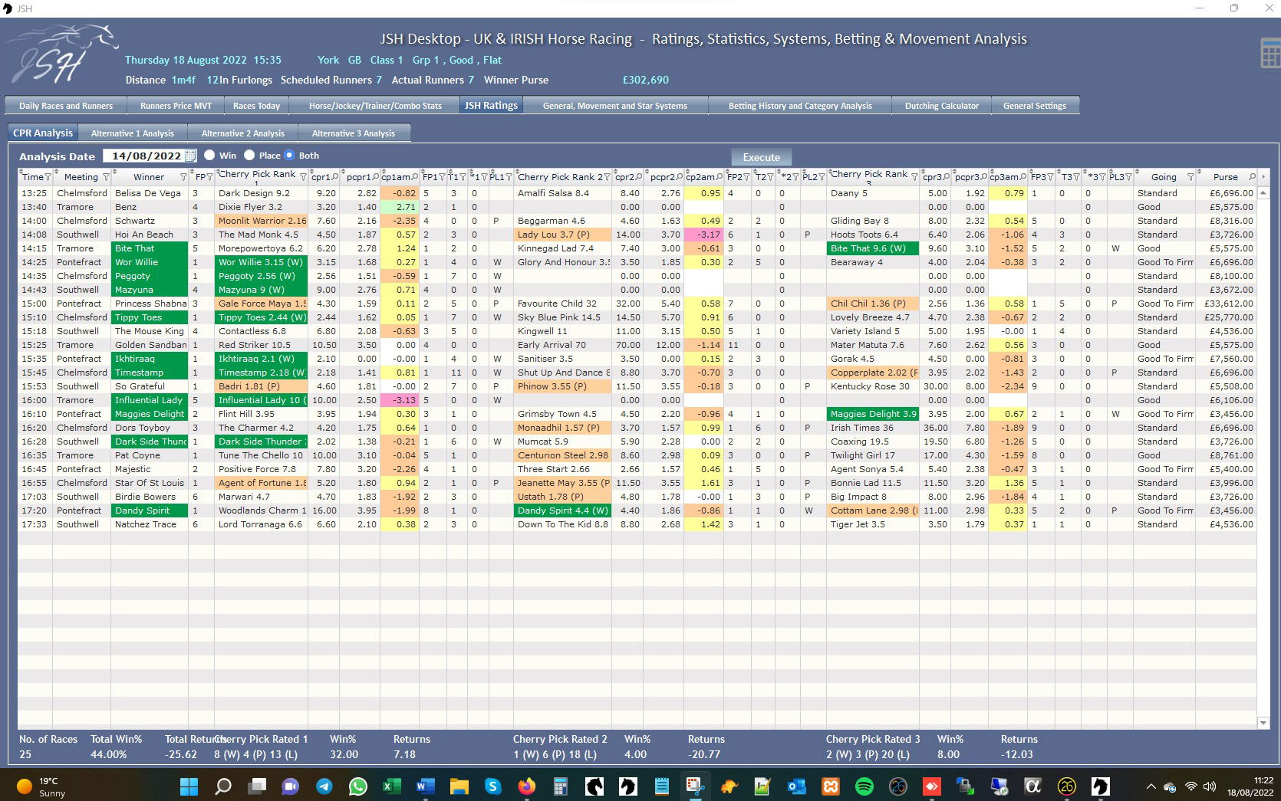Open the General Settings tab

1034,106
